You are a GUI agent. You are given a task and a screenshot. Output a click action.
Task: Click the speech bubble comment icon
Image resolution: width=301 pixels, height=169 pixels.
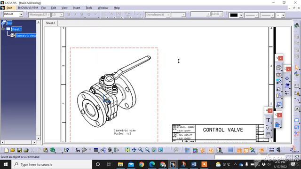pos(84,150)
